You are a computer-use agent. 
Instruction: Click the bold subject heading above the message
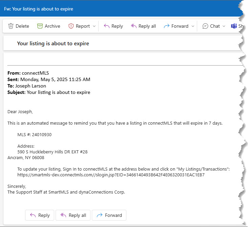point(53,44)
